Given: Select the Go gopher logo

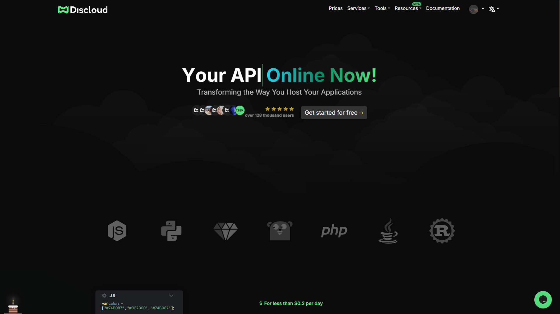Looking at the screenshot, I should click(280, 231).
